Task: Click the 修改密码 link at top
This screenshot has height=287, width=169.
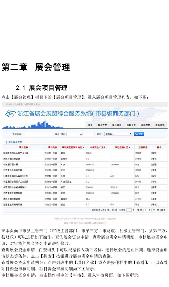Action: click(29, 104)
